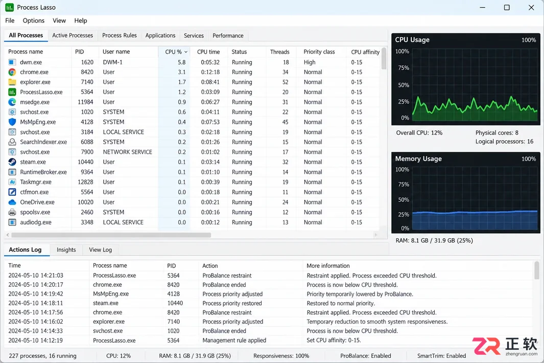The image size is (544, 363).
Task: Sort by the Priority class column header
Action: tap(321, 52)
